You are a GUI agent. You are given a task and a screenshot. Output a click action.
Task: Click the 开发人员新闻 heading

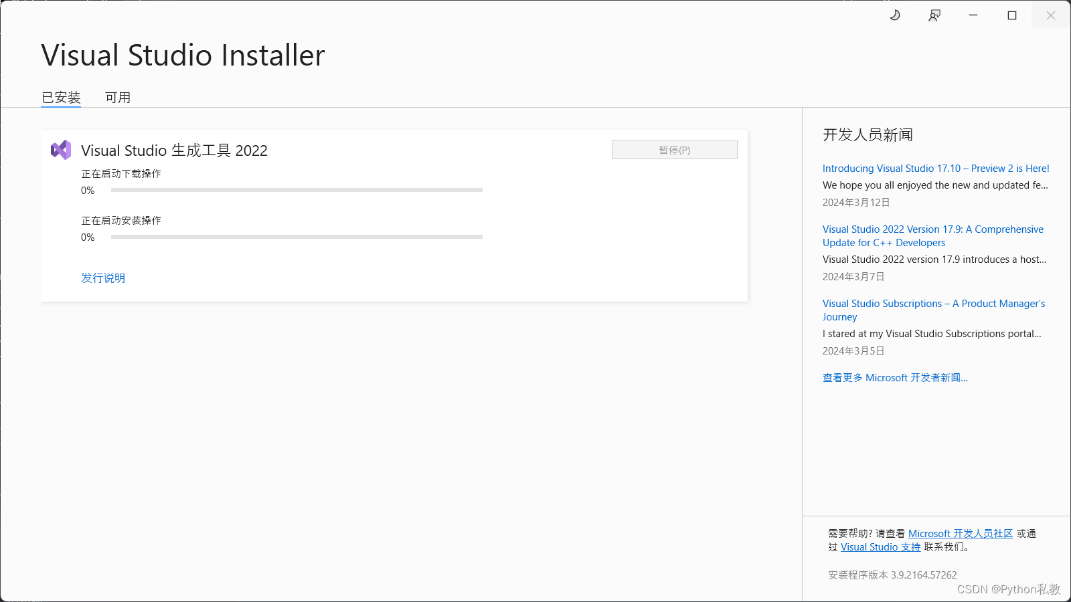coord(868,135)
